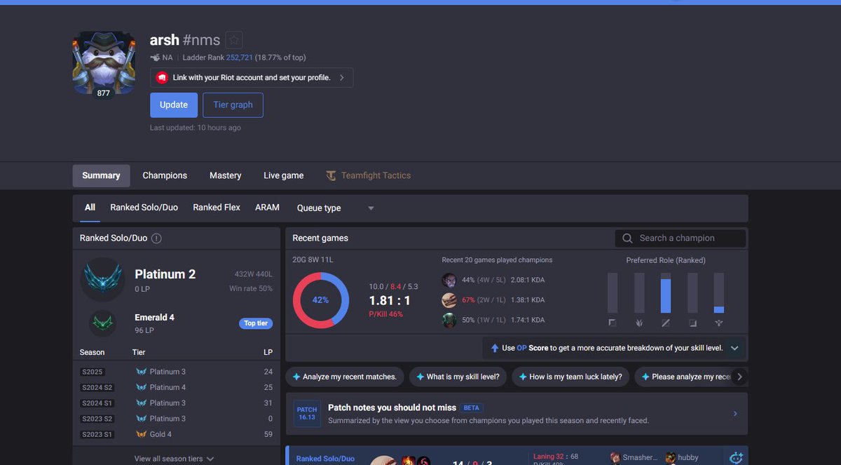Click the Search a champion field
Screen dimensions: 841x465
[x=681, y=238]
